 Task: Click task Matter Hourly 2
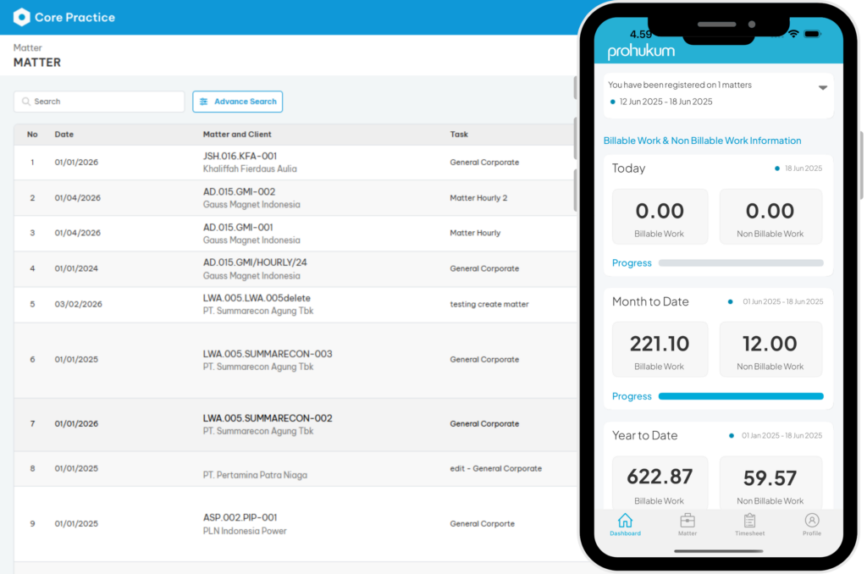point(478,198)
